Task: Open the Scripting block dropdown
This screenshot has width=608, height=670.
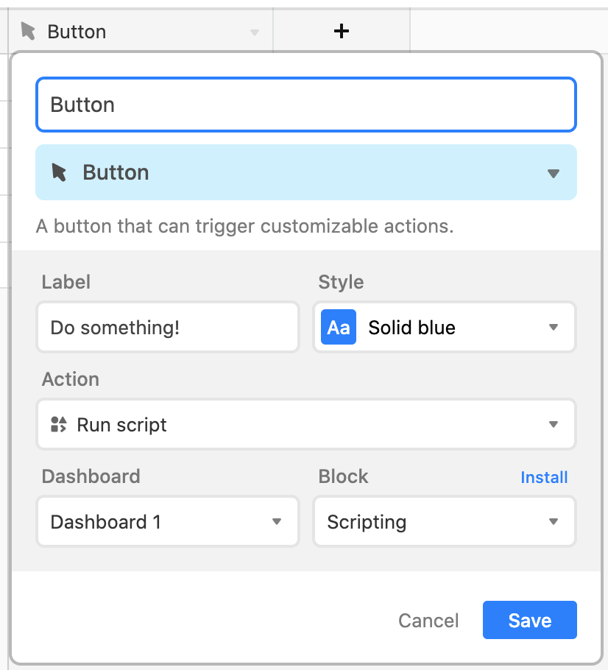Action: click(445, 521)
